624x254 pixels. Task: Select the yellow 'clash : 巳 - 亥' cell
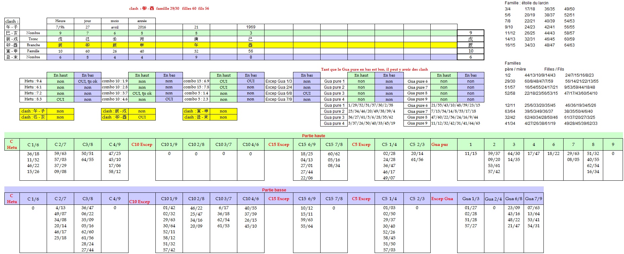tap(33, 117)
